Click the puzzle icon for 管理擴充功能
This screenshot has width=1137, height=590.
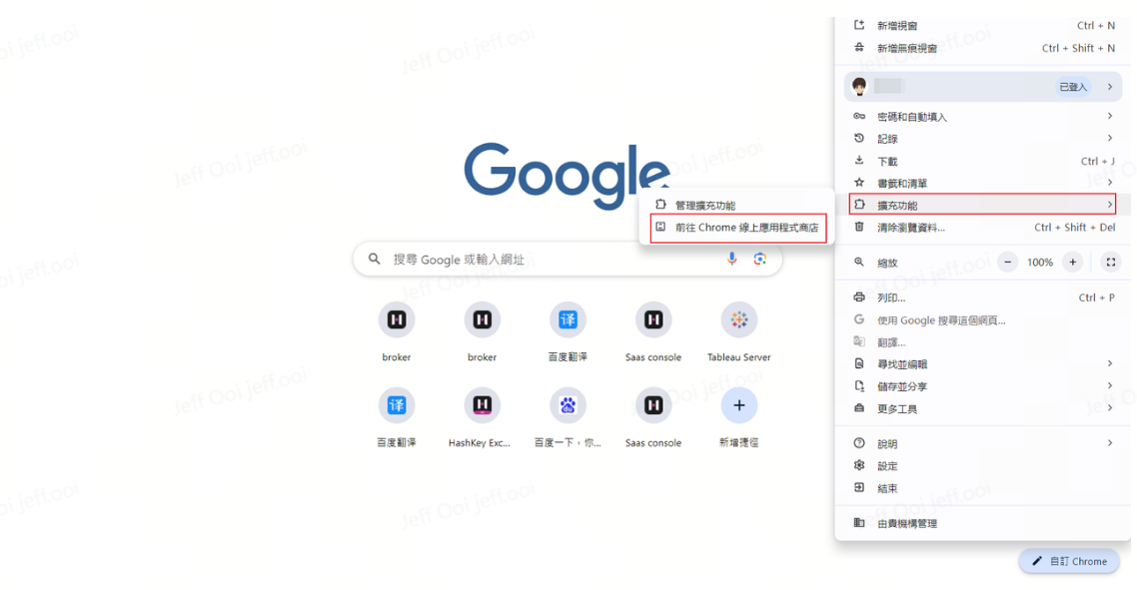660,205
